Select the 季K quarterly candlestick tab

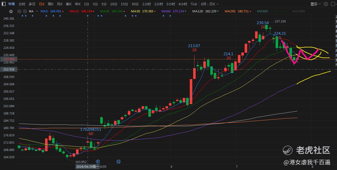tap(69, 4)
